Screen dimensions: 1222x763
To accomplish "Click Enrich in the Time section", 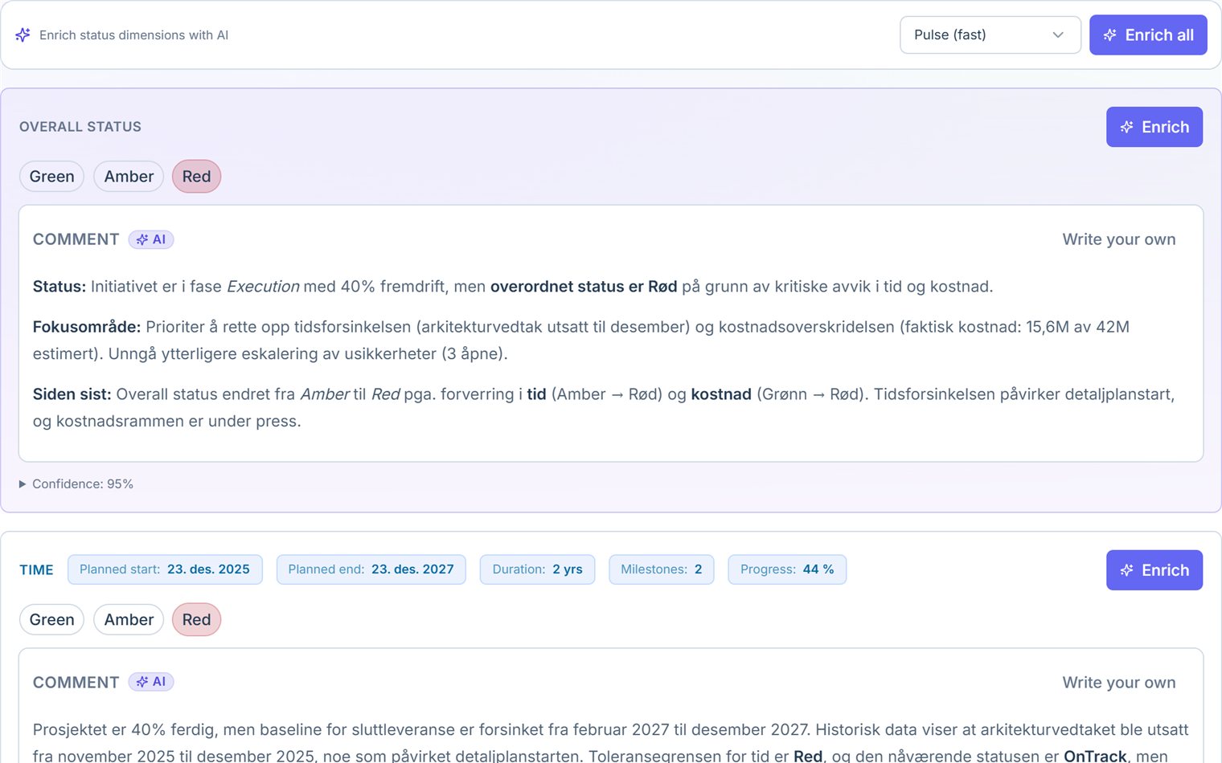I will point(1154,570).
